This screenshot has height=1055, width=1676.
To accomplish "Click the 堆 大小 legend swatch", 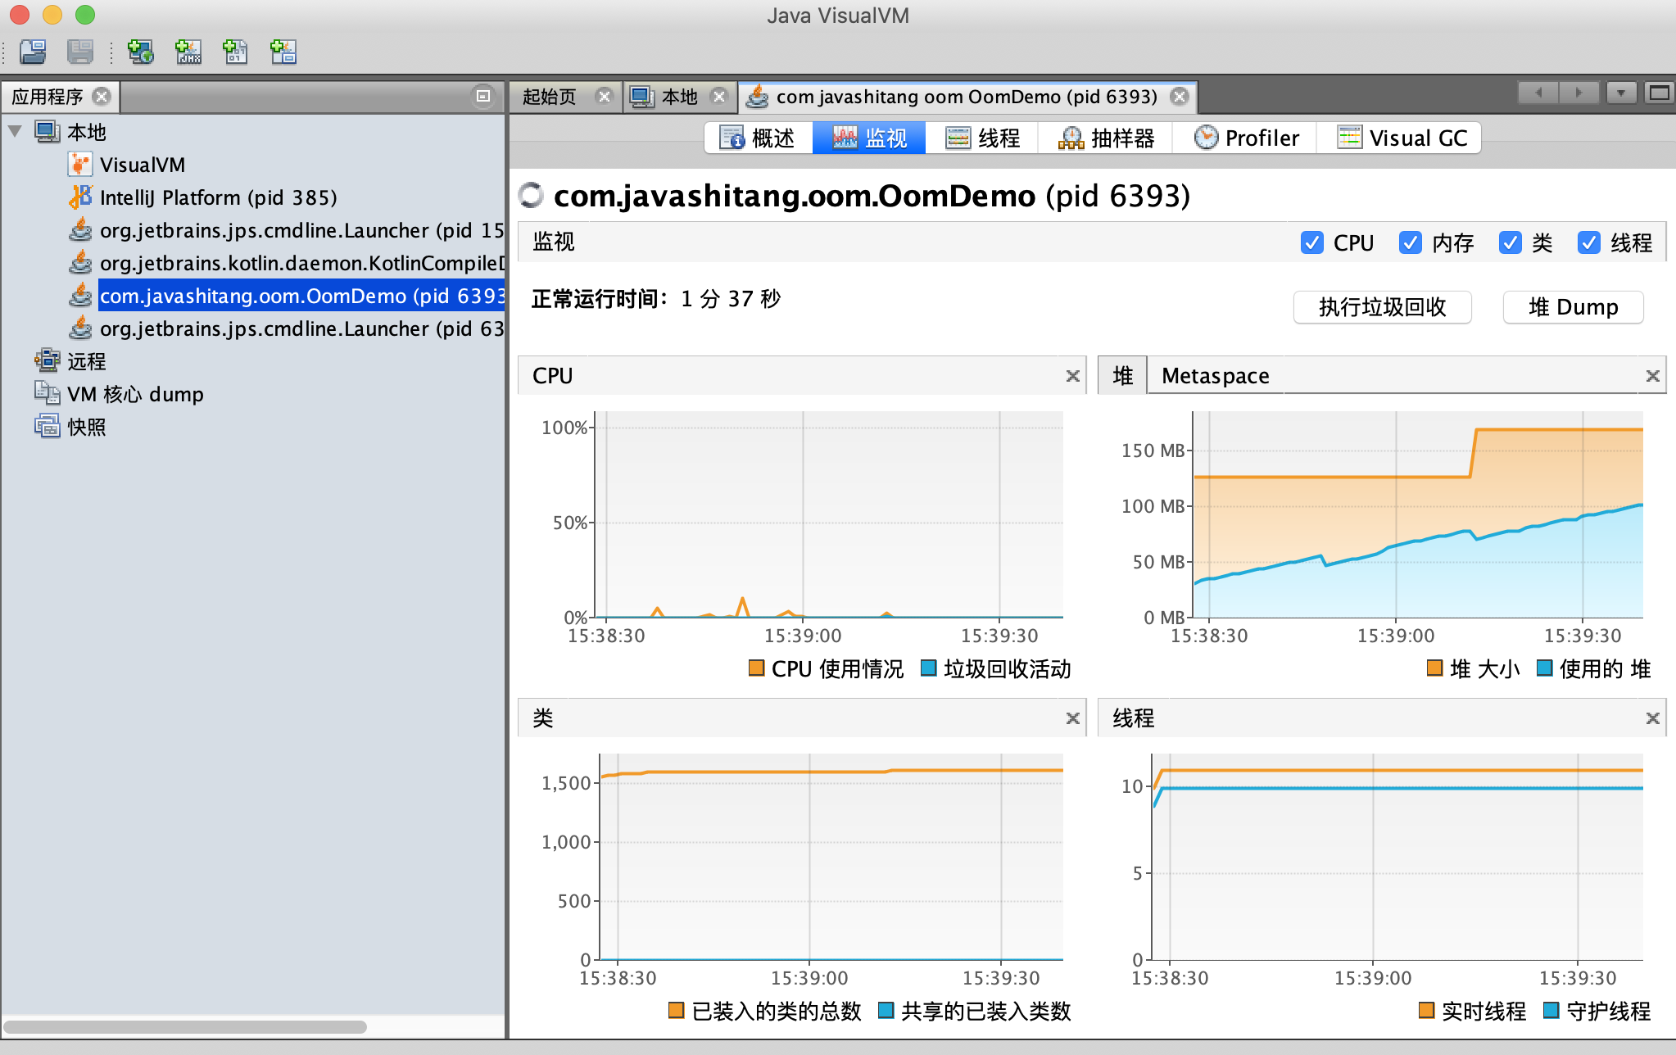I will point(1434,668).
